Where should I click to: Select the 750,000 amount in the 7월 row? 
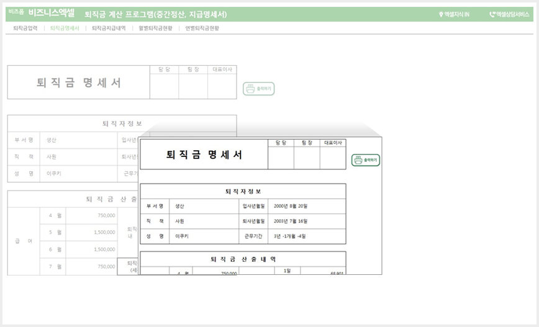pyautogui.click(x=91, y=267)
